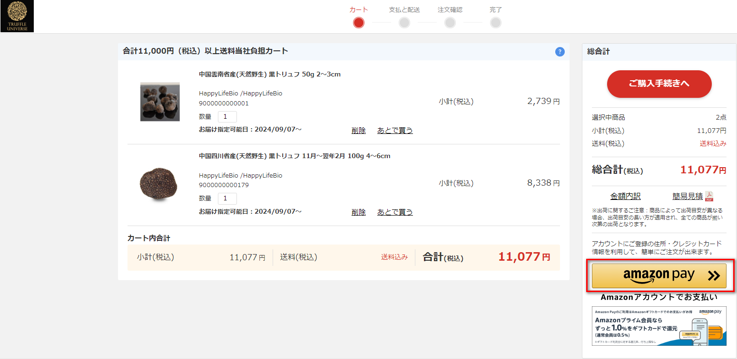Screen dimensions: 737x359
Task: Click the cart header 合計11,000円以上送料当社負担カート
Action: point(206,51)
